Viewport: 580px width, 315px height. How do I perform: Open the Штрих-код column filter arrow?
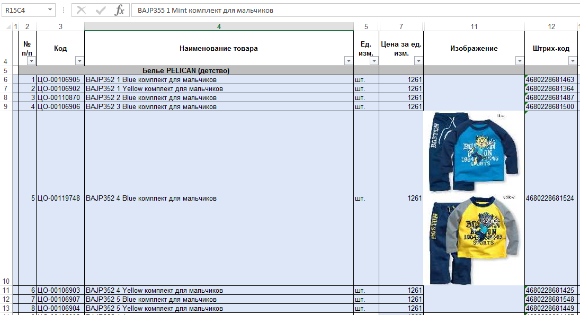click(574, 61)
